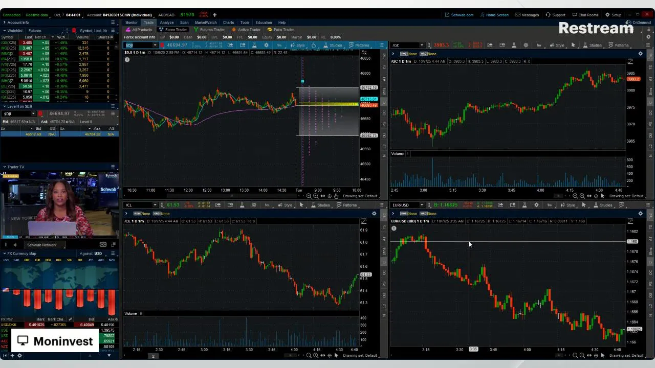655x368 pixels.
Task: Open Patterns on EUR/USD chart
Action: point(623,205)
